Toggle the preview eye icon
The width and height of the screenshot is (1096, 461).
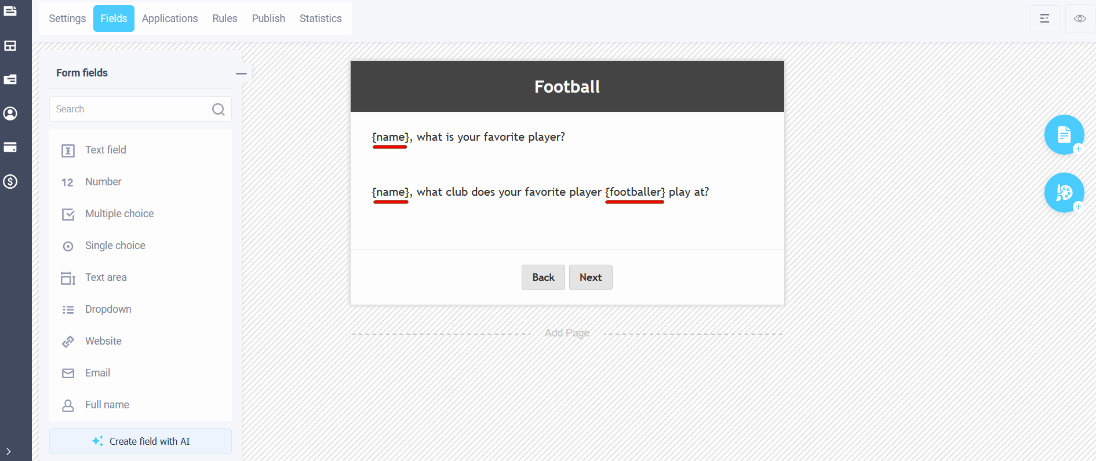coord(1080,19)
